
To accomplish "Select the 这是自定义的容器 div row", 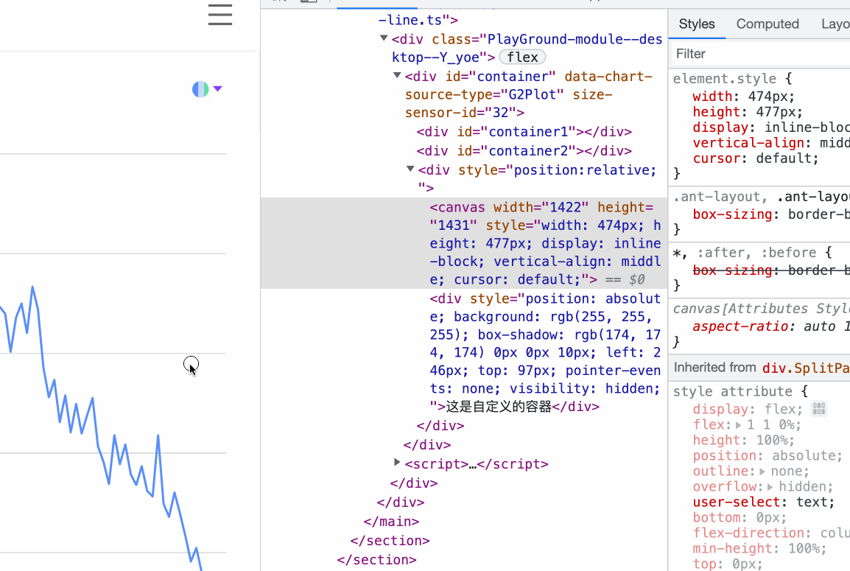I will (x=545, y=352).
